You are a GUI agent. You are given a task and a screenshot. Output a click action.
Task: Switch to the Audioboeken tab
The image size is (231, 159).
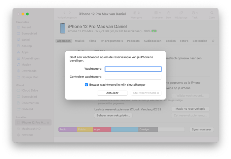point(152,41)
